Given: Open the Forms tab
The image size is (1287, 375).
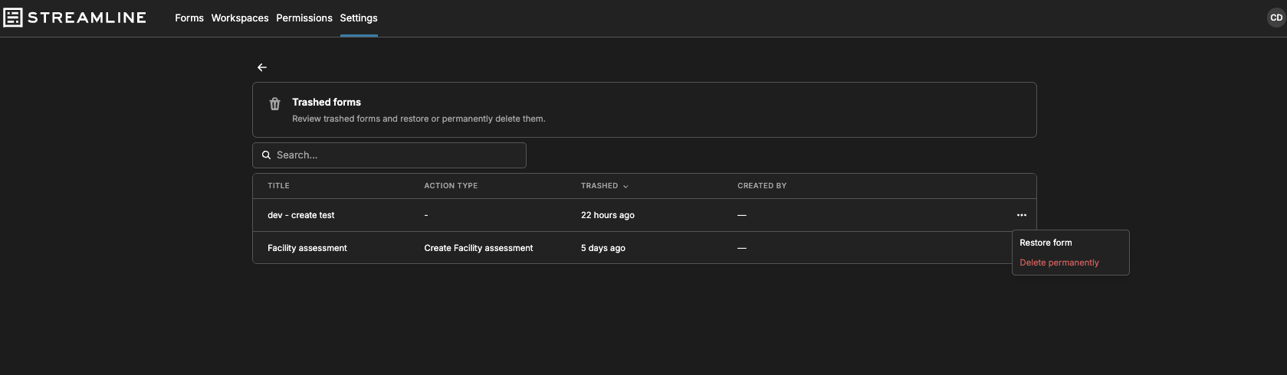Looking at the screenshot, I should [189, 18].
